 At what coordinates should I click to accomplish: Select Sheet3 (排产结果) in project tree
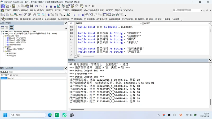17,42
